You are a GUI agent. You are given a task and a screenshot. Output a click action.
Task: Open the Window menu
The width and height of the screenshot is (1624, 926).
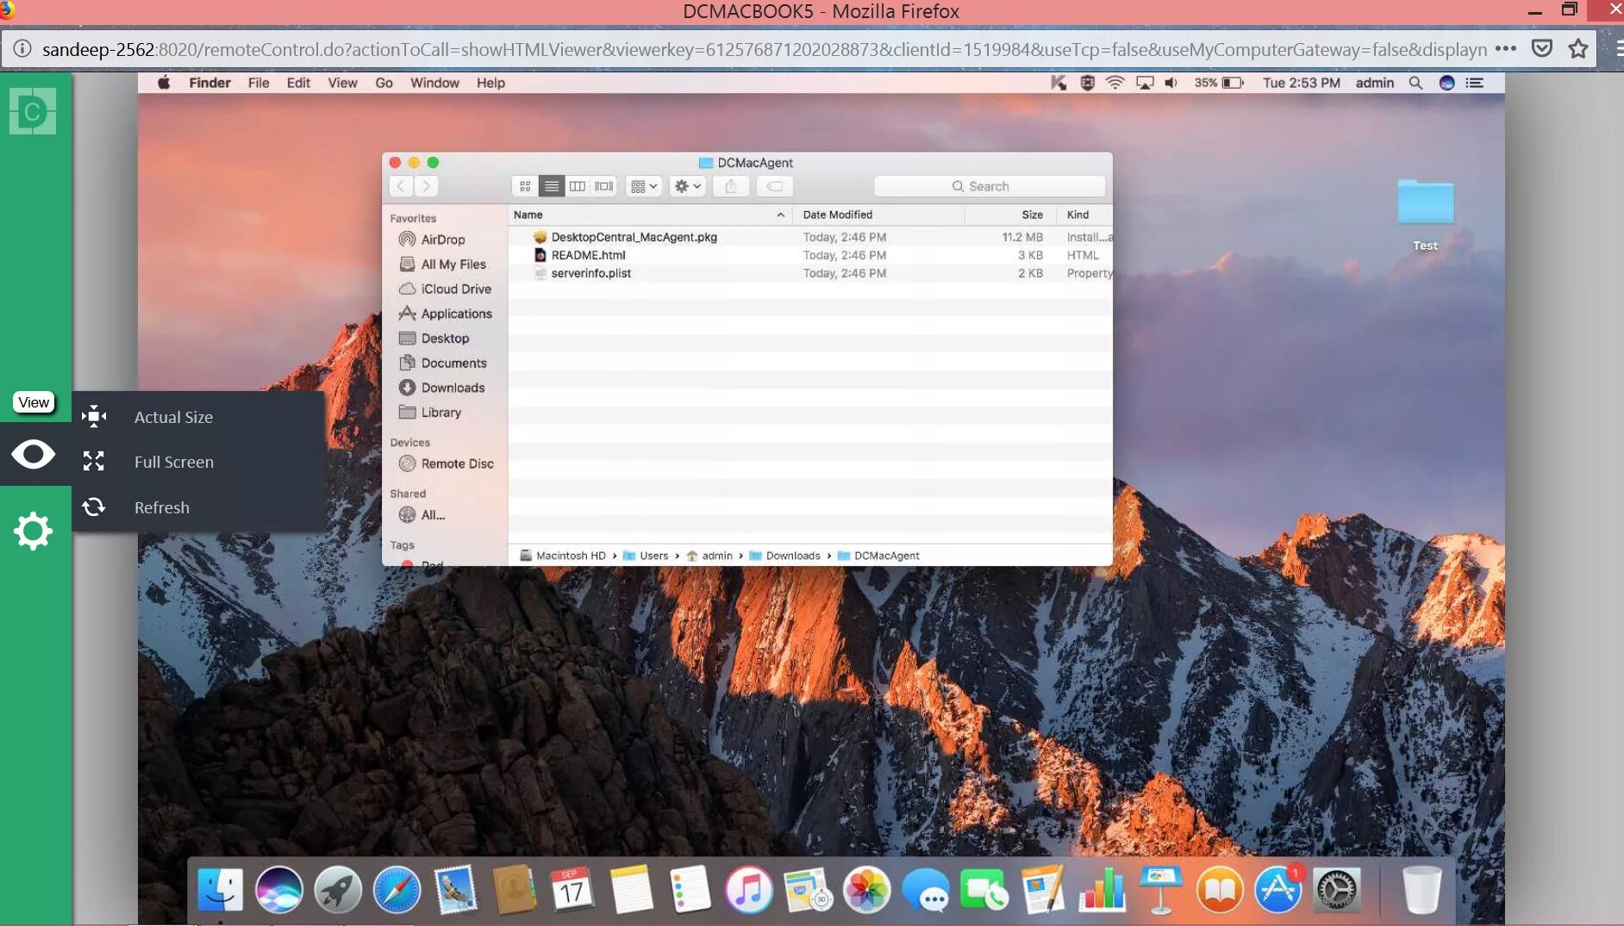[x=434, y=83]
